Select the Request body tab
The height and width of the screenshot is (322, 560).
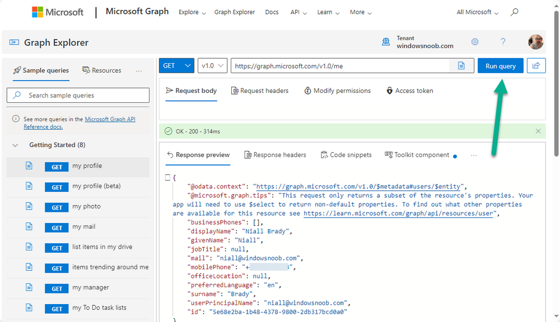(192, 91)
